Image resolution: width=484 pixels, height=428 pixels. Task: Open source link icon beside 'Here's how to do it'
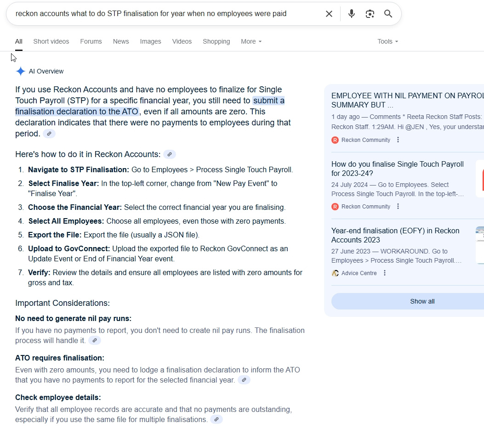click(170, 154)
